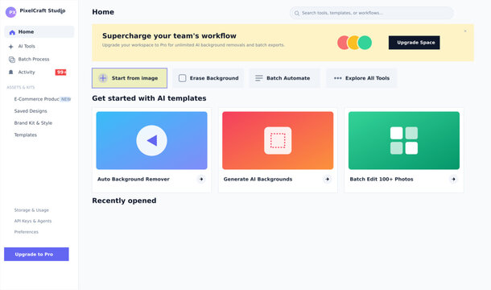The image size is (491, 290).
Task: Click the arrow on Generate AI Backgrounds card
Action: tap(328, 180)
